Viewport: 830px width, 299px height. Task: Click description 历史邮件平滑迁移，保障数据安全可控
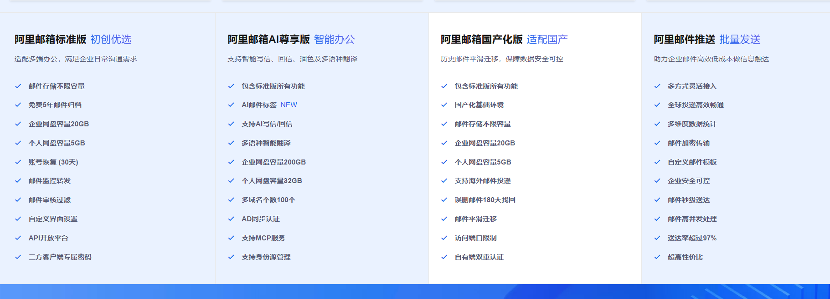coord(502,59)
